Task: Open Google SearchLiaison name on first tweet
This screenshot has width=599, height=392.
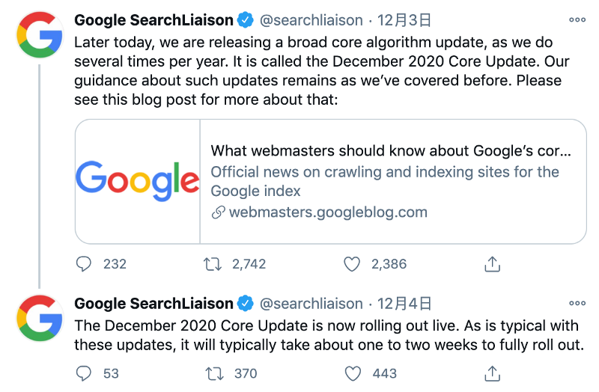Action: coord(153,20)
